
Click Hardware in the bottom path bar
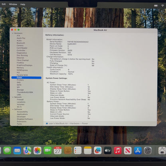click(75, 123)
